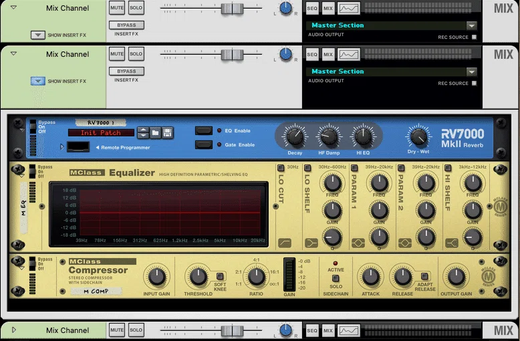Viewport: 520px width, 341px height.
Task: Click the level fader of the first Mix Channel
Action: (x=232, y=8)
